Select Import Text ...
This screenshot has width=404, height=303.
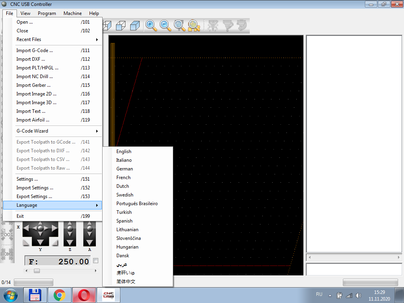point(53,111)
